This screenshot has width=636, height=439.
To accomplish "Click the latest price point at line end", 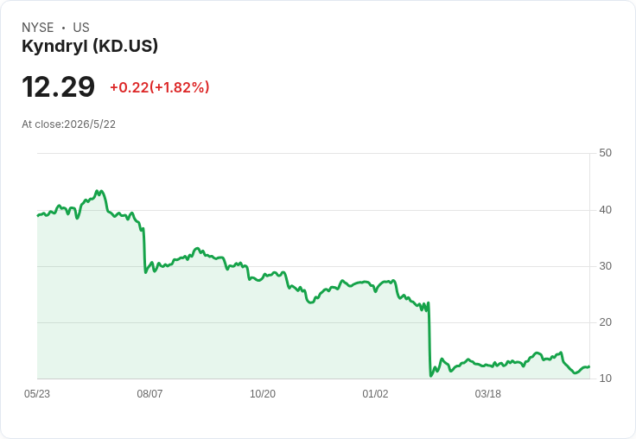I will click(x=589, y=366).
